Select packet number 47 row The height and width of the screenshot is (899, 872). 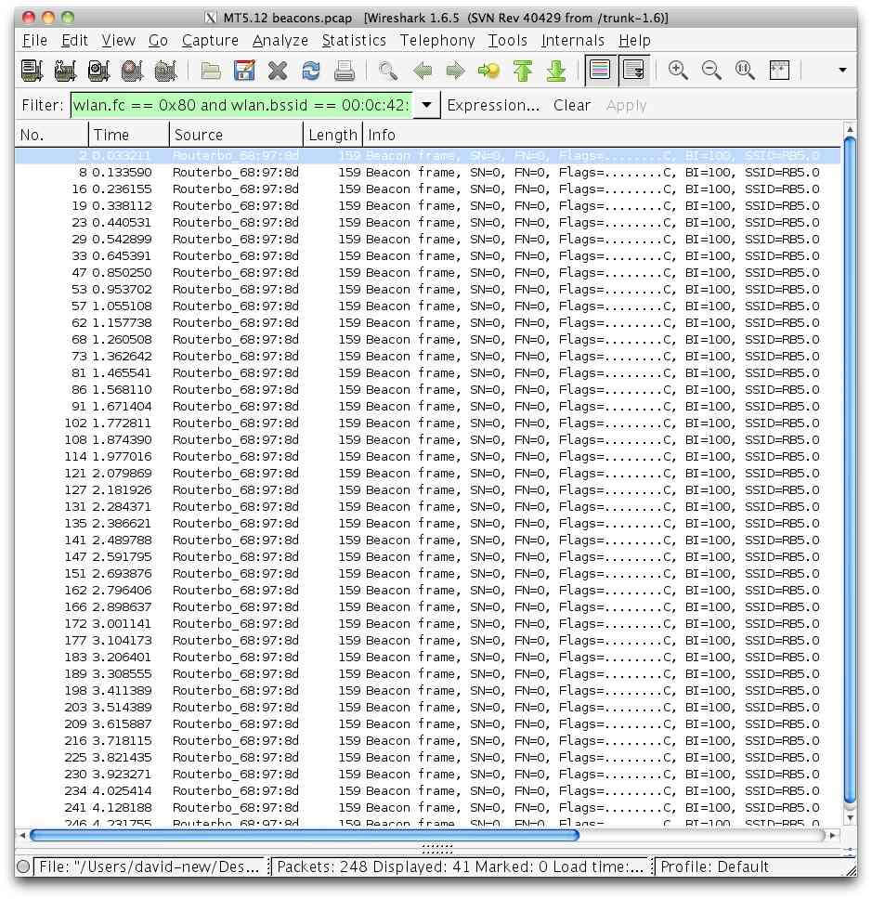[428, 273]
